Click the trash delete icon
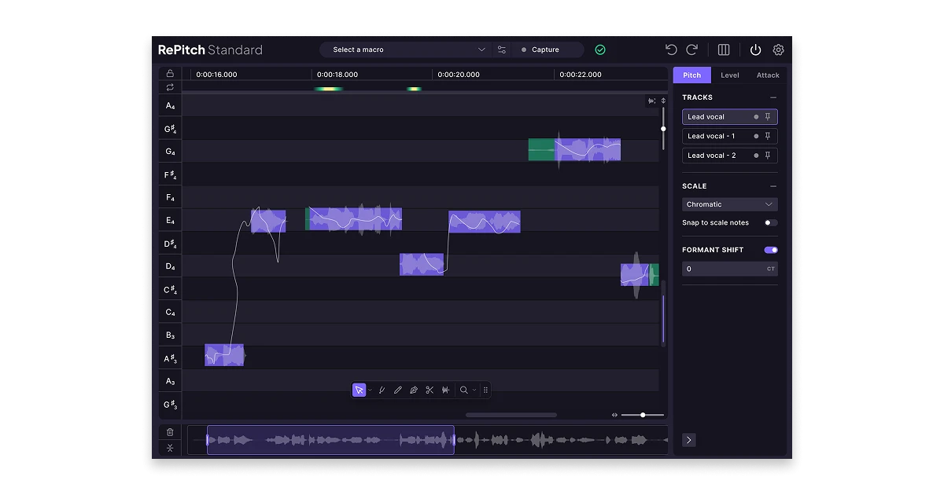The height and width of the screenshot is (495, 944). (x=170, y=431)
